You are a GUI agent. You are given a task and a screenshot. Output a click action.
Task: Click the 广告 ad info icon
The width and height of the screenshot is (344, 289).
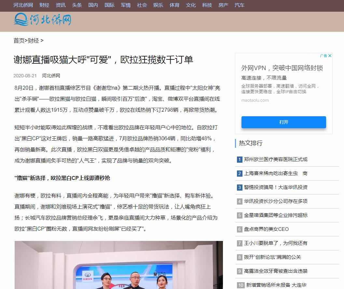coord(323,56)
